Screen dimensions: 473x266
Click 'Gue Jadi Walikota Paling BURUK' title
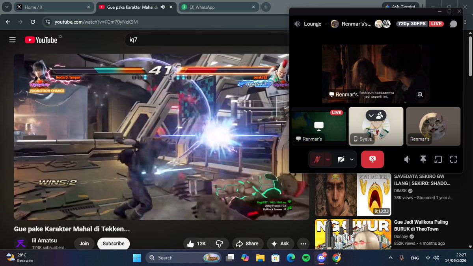421,225
